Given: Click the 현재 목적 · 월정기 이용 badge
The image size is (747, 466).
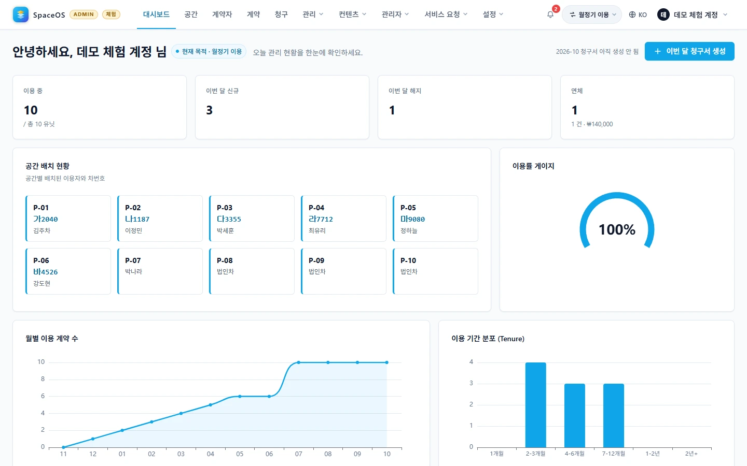Looking at the screenshot, I should coord(209,52).
